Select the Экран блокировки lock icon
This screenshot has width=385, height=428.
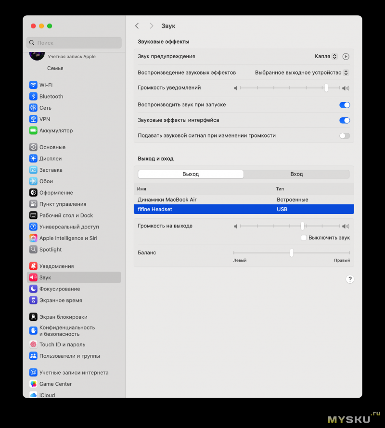click(33, 317)
